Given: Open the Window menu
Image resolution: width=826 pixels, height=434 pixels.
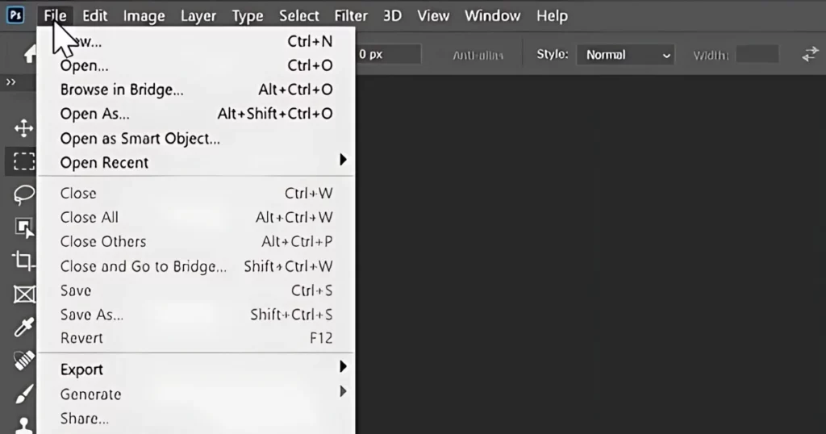Looking at the screenshot, I should tap(493, 16).
